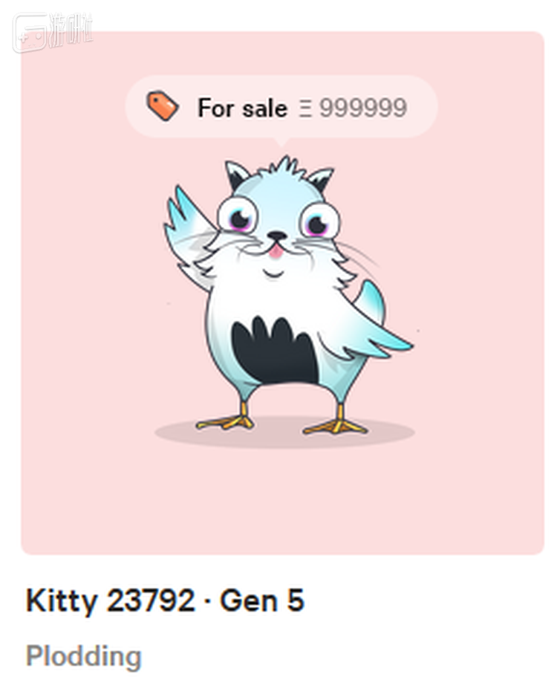The image size is (557, 697).
Task: Click the 999999 price value
Action: point(363,108)
